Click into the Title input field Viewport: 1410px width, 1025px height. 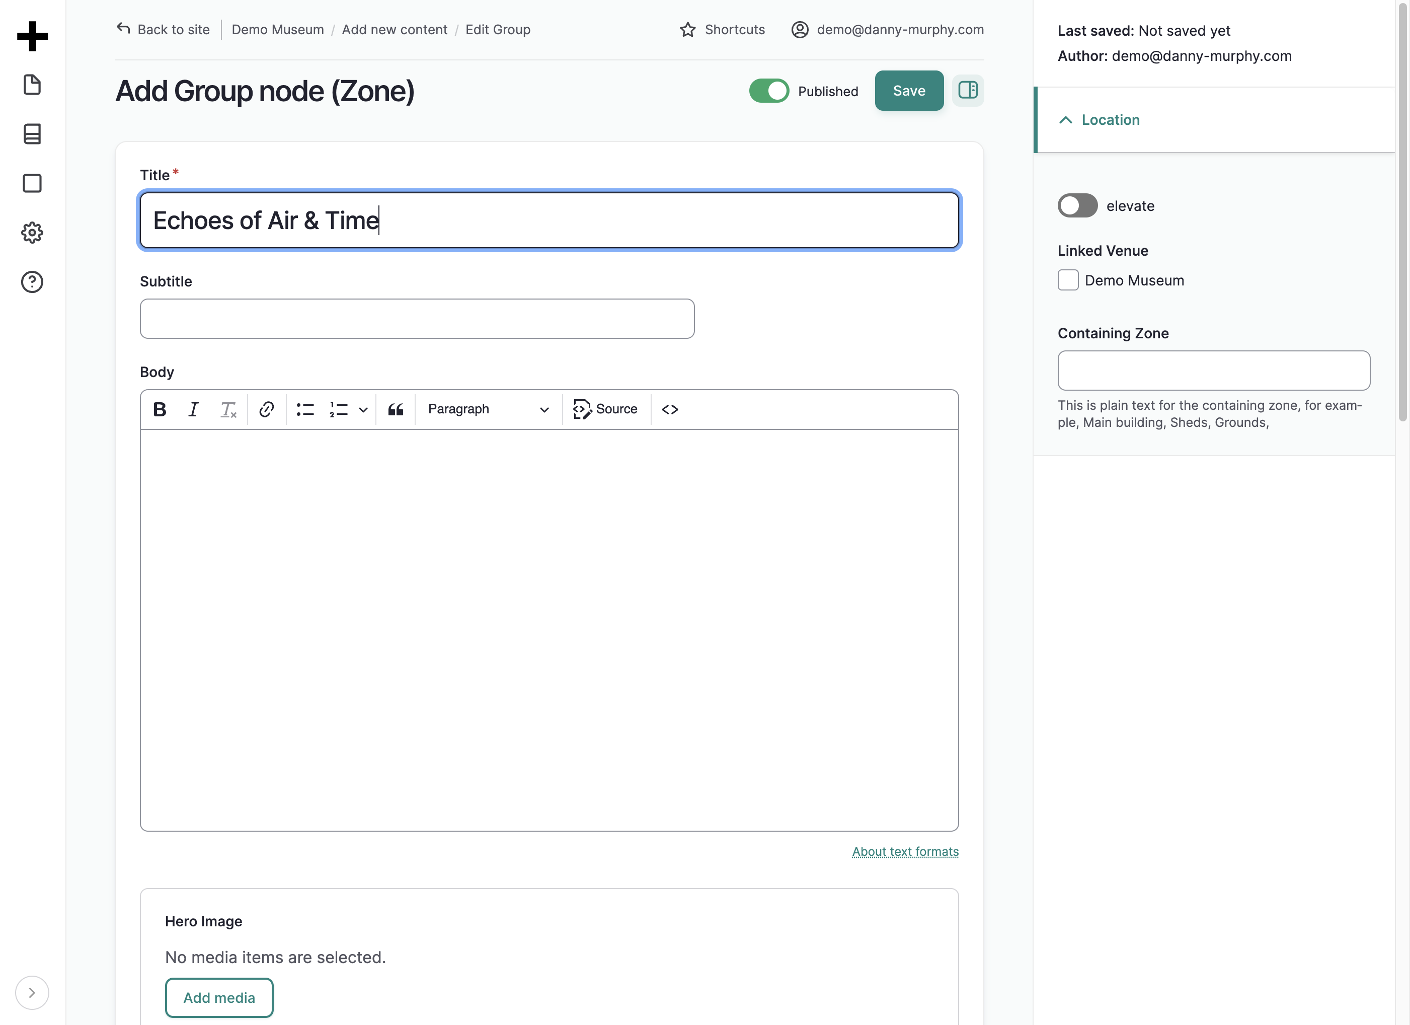click(x=550, y=220)
